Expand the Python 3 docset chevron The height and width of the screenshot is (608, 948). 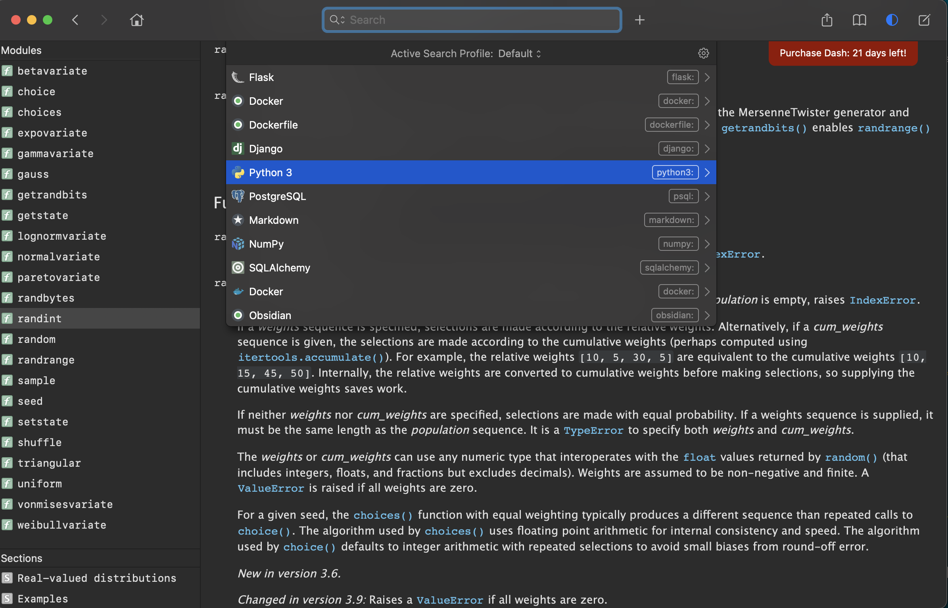pos(707,173)
